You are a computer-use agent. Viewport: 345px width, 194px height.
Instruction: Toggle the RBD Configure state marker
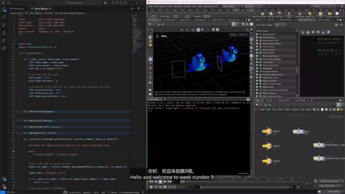pos(257,93)
